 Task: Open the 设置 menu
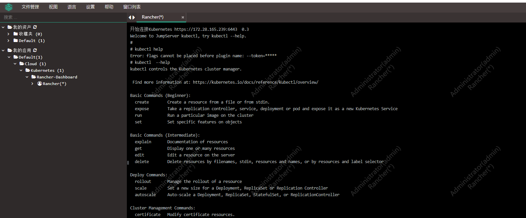(x=90, y=7)
